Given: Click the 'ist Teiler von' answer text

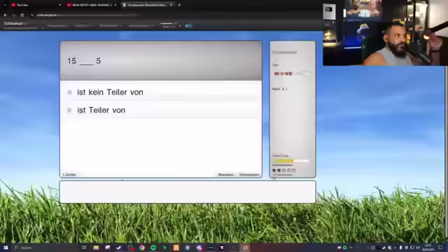Looking at the screenshot, I should (101, 110).
